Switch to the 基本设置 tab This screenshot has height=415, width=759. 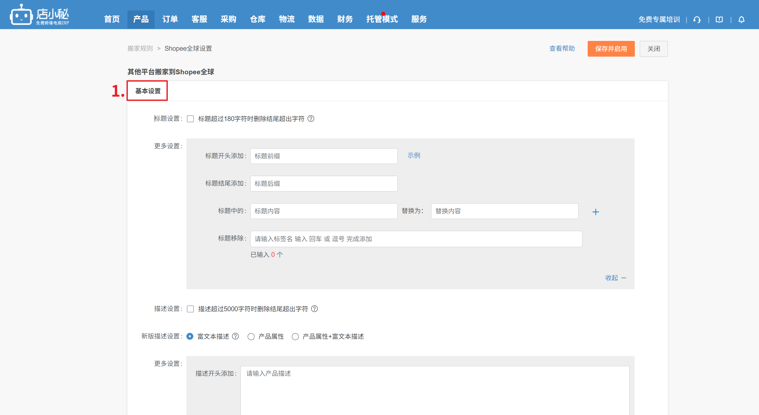click(148, 91)
